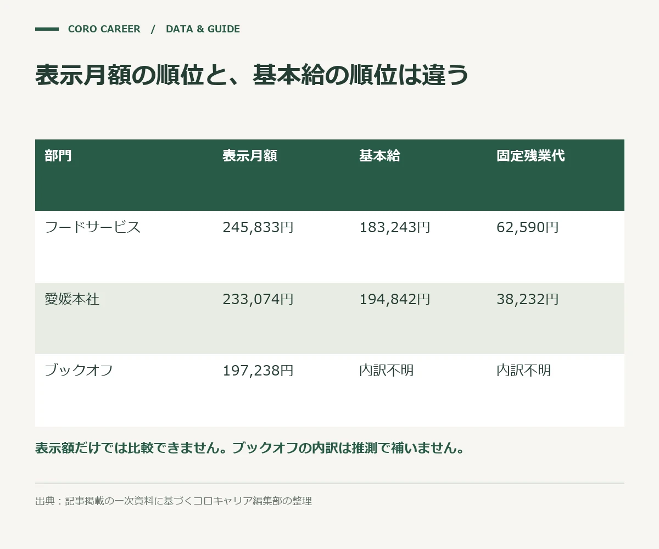Click the note beginning 表示額だけでは比較できません

pos(250,448)
